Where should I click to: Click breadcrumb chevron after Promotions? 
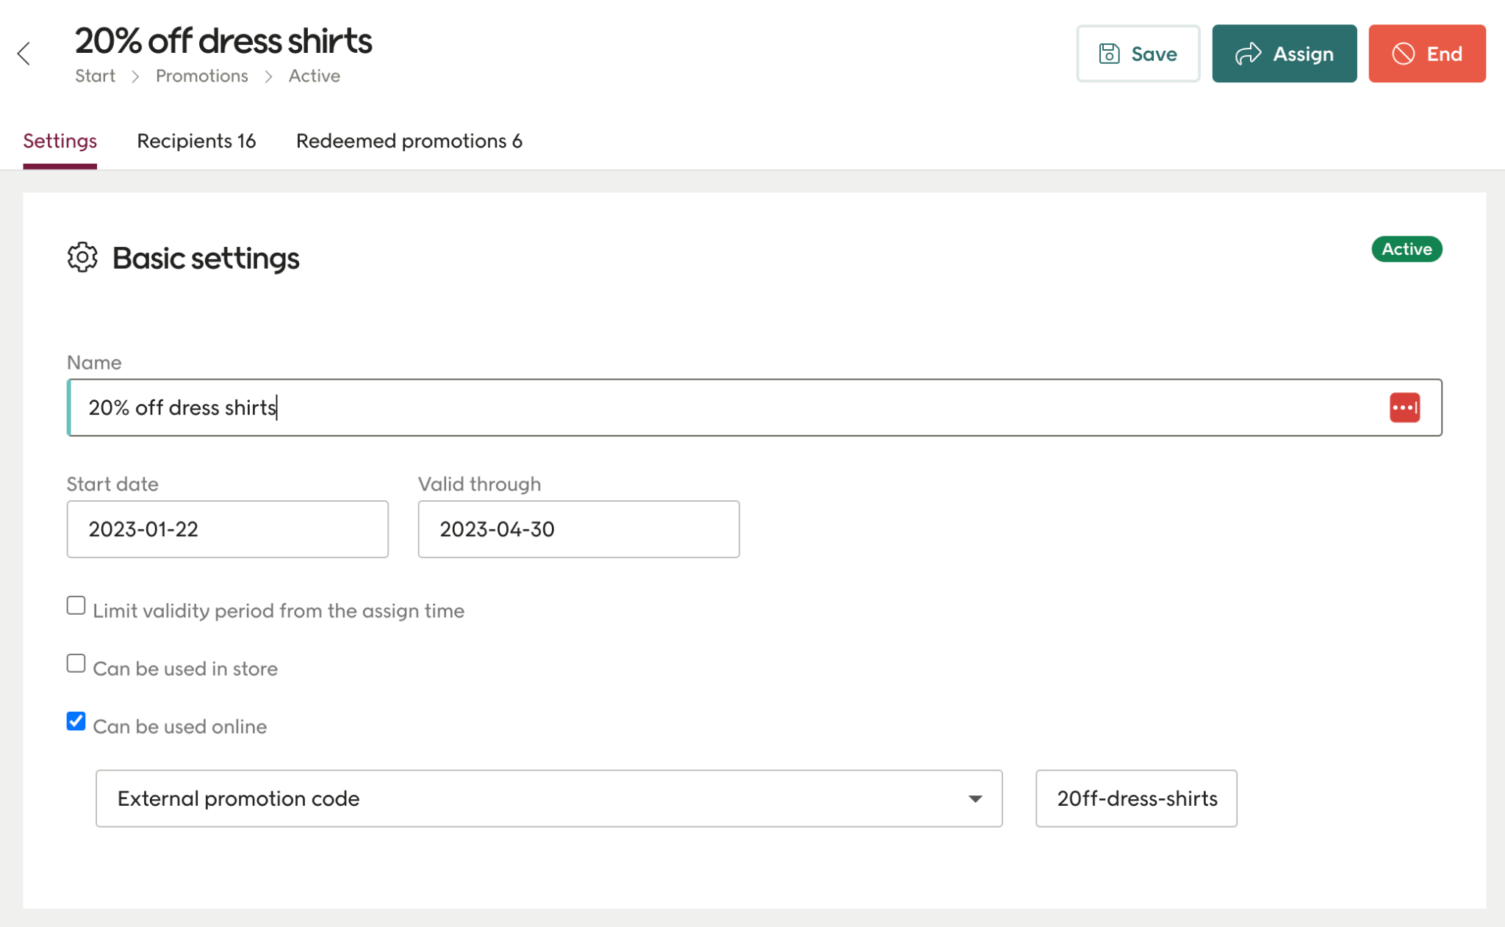tap(268, 76)
